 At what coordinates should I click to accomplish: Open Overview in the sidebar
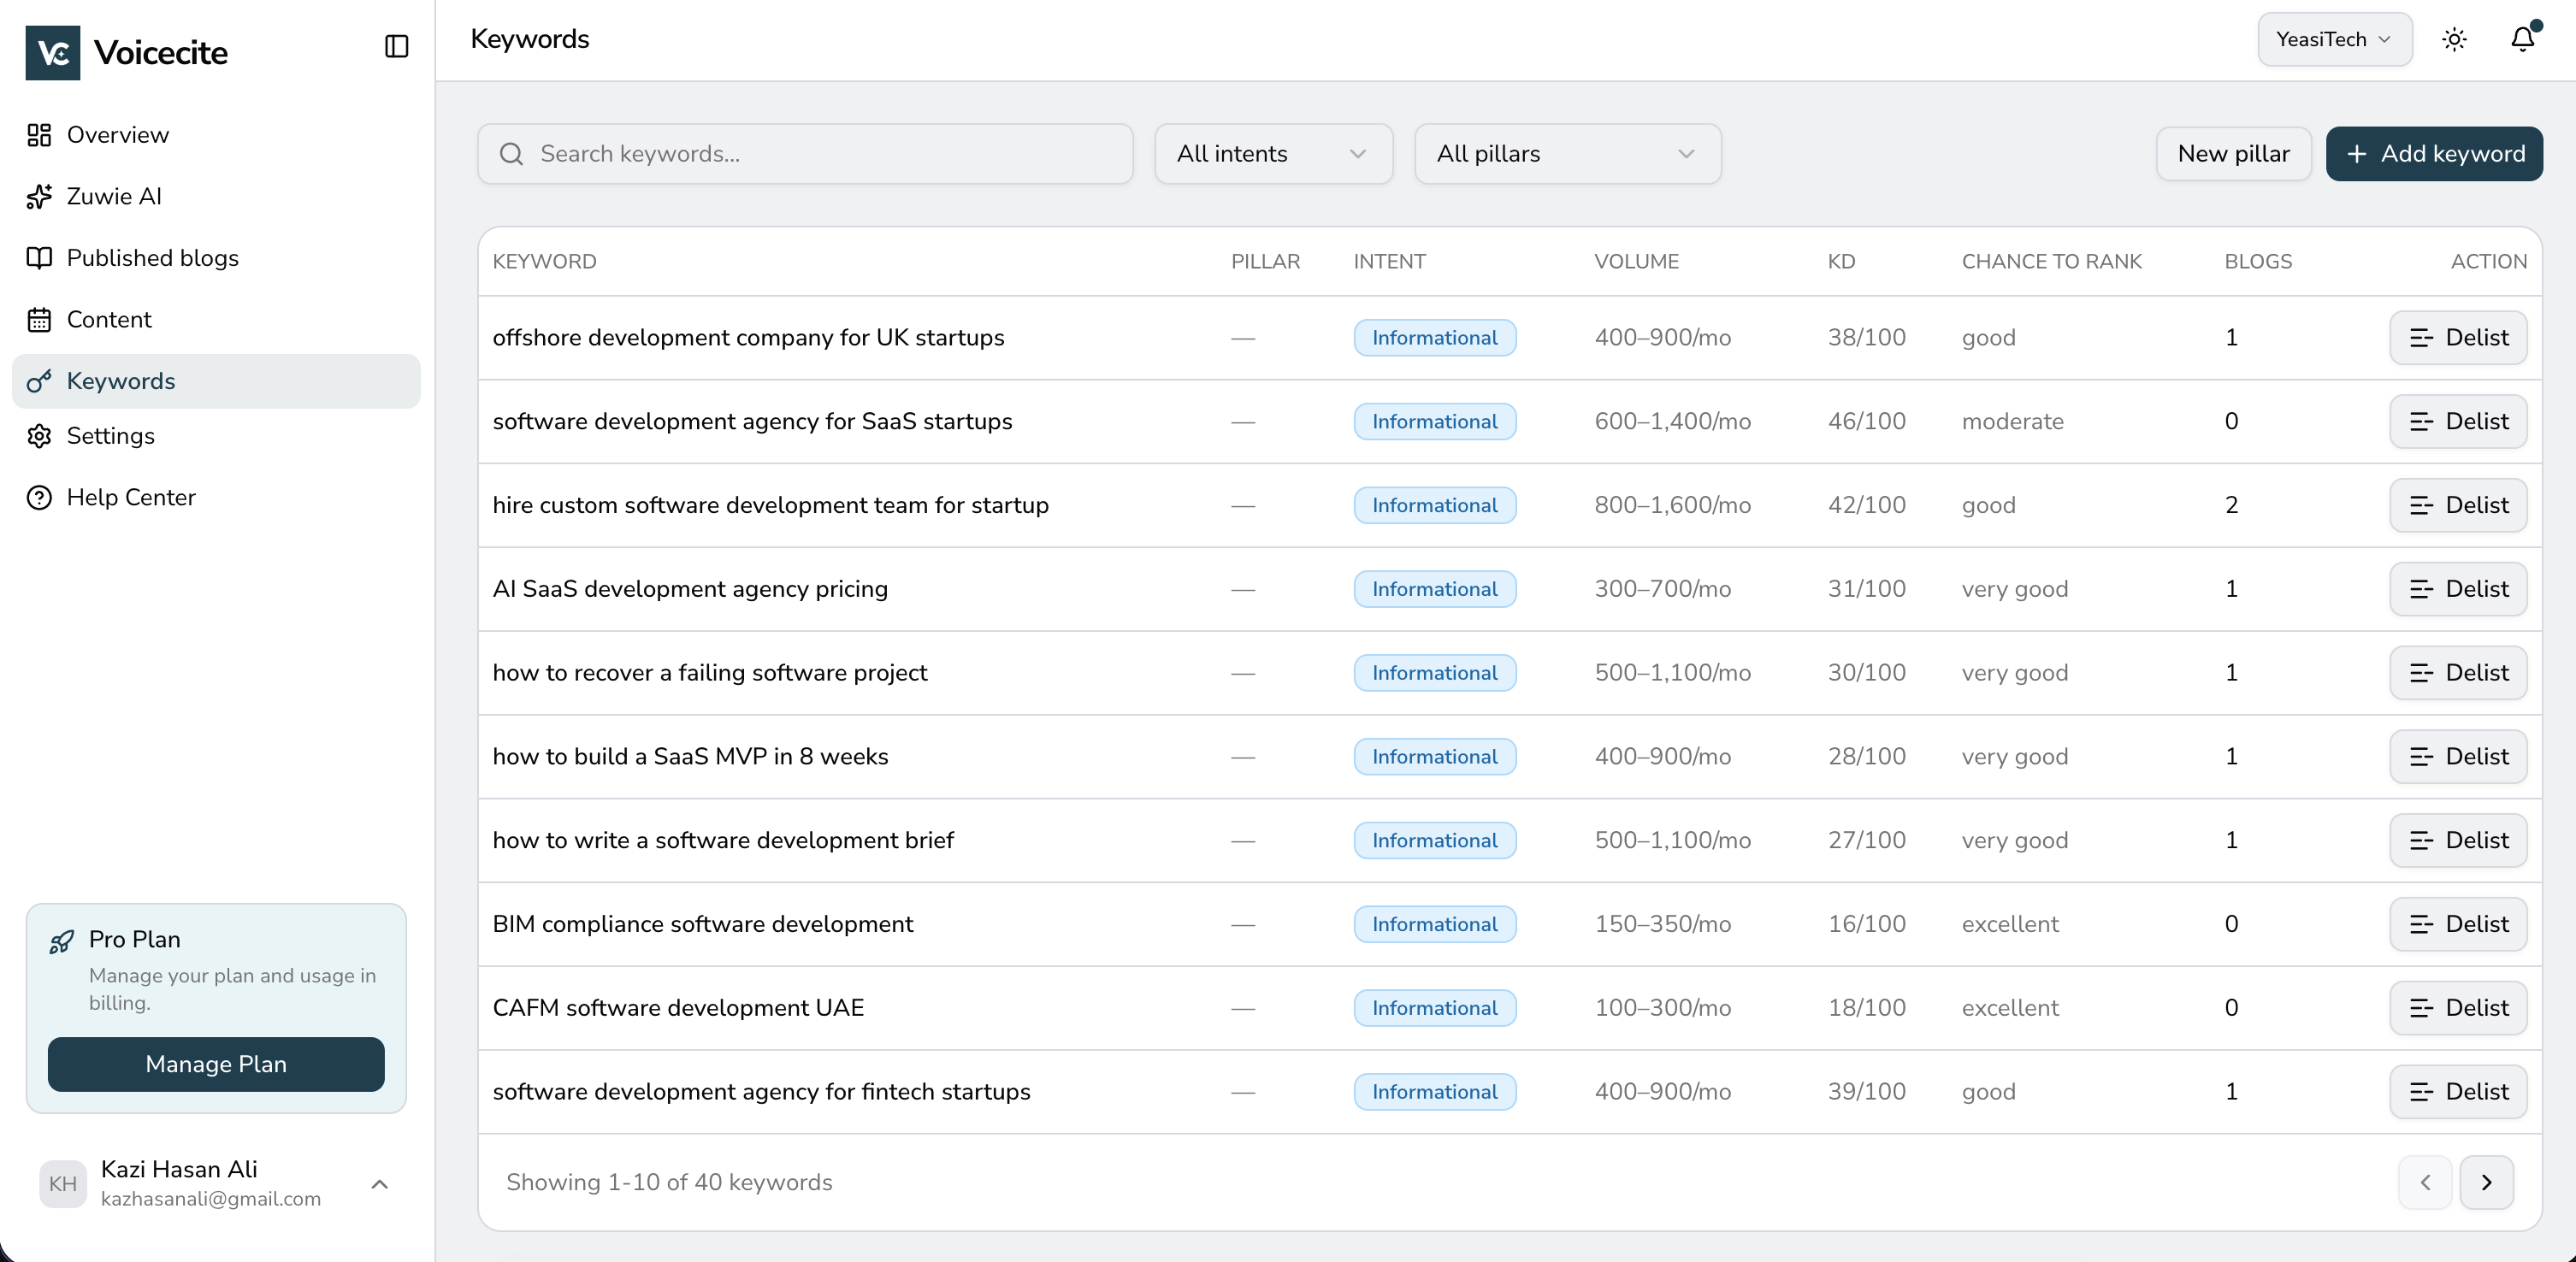pyautogui.click(x=216, y=135)
